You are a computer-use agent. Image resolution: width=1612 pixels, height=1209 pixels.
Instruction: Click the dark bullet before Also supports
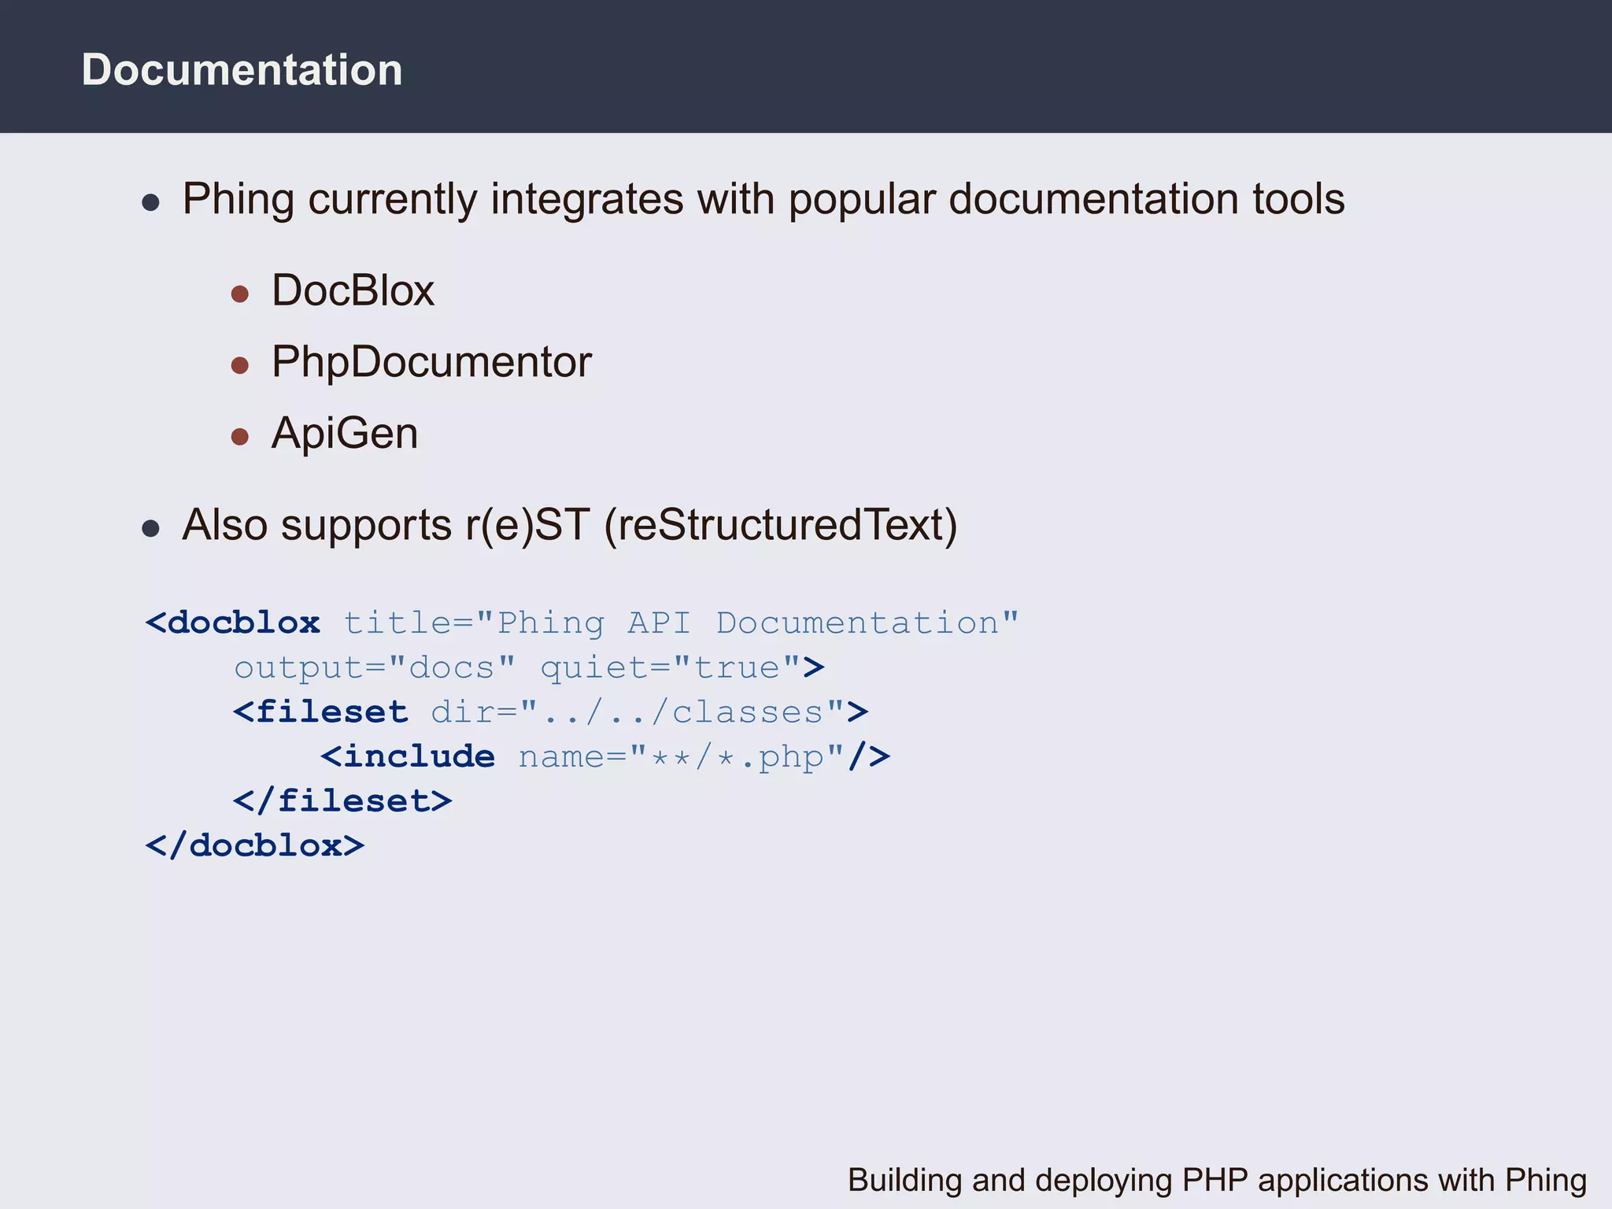point(151,528)
